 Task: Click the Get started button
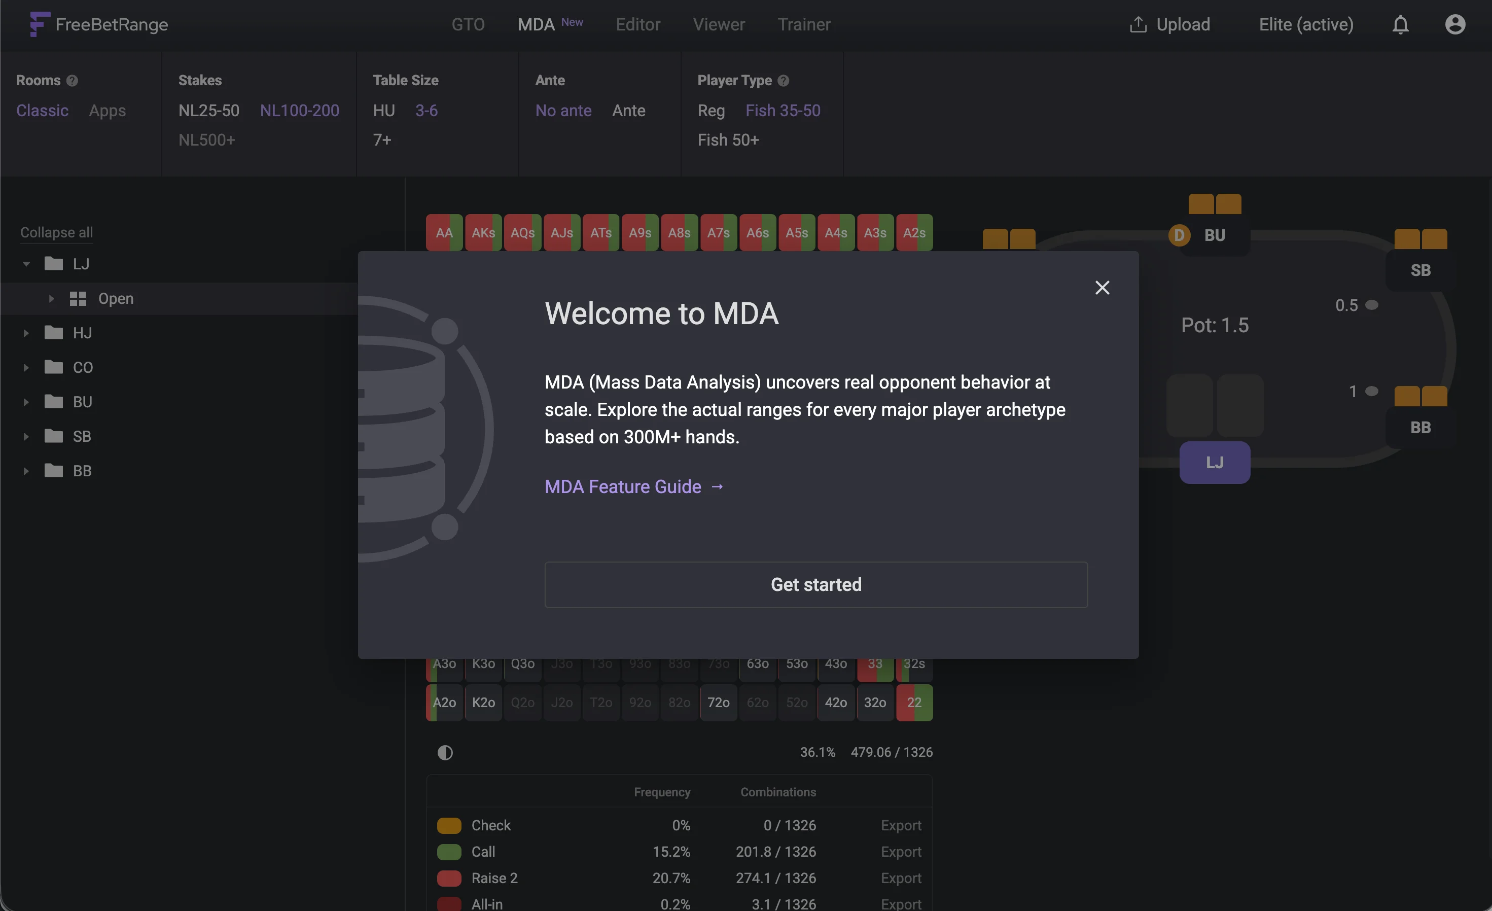pyautogui.click(x=815, y=584)
